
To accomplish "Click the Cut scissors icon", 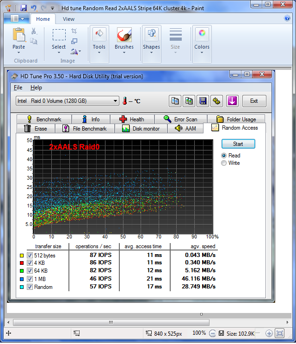I will click(33, 31).
